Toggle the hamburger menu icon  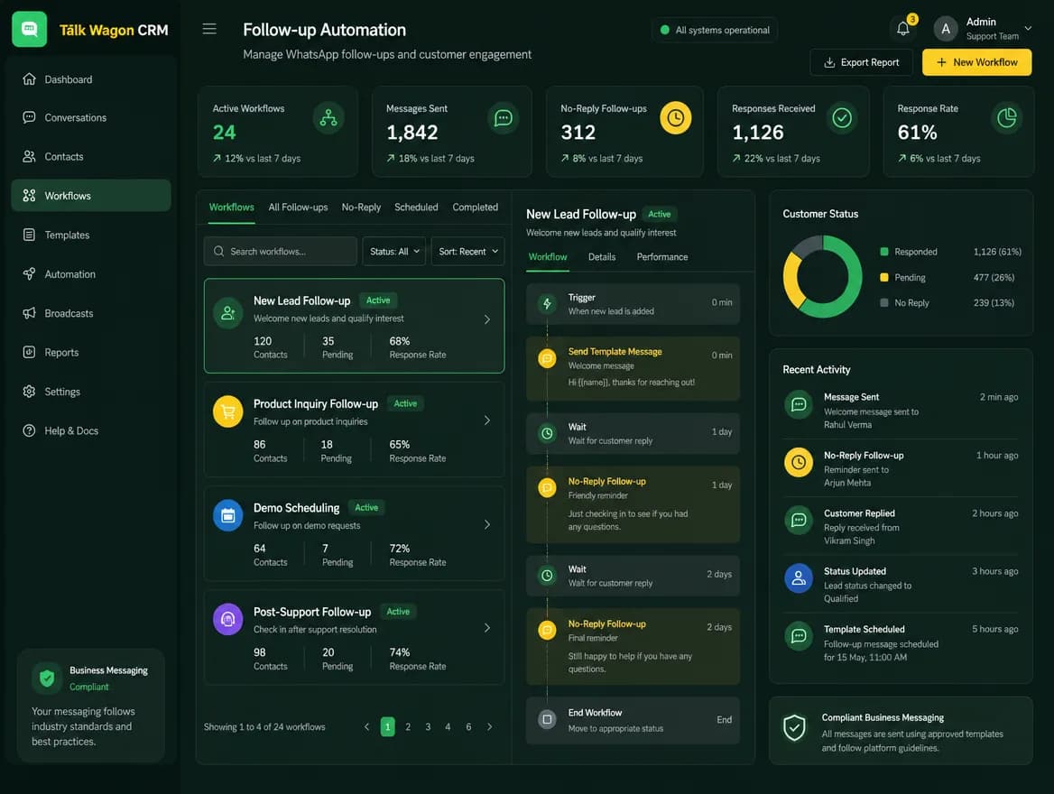coord(209,29)
